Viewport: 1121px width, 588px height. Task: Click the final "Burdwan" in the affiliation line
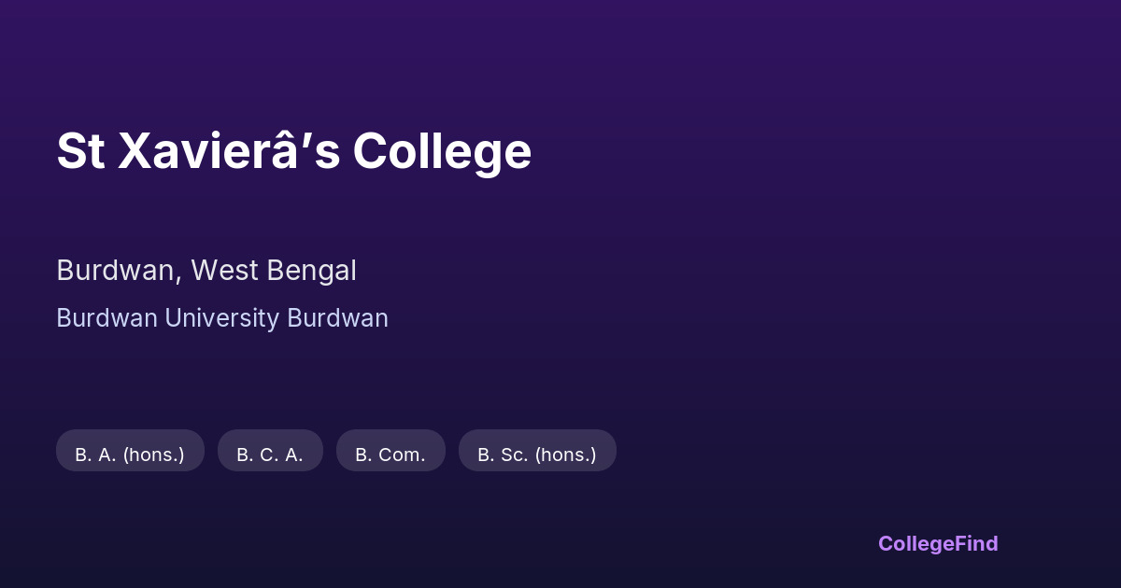pos(337,318)
